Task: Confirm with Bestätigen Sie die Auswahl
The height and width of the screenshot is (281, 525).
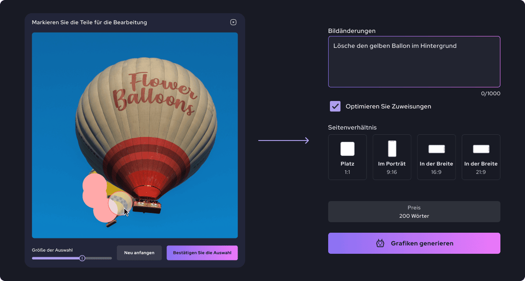Action: (202, 253)
